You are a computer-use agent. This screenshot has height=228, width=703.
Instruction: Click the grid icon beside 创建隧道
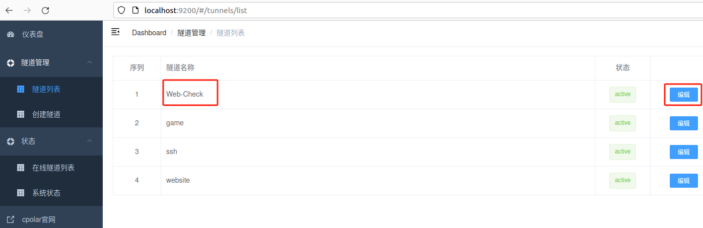(21, 114)
